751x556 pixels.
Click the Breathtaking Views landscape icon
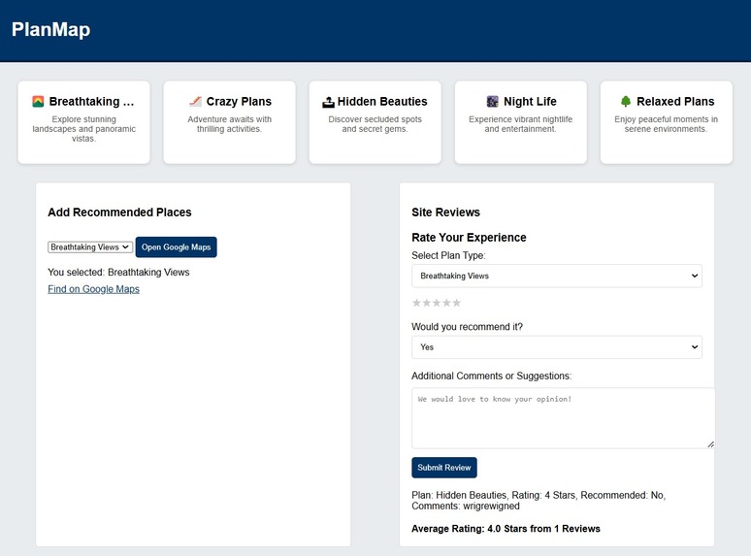click(38, 102)
